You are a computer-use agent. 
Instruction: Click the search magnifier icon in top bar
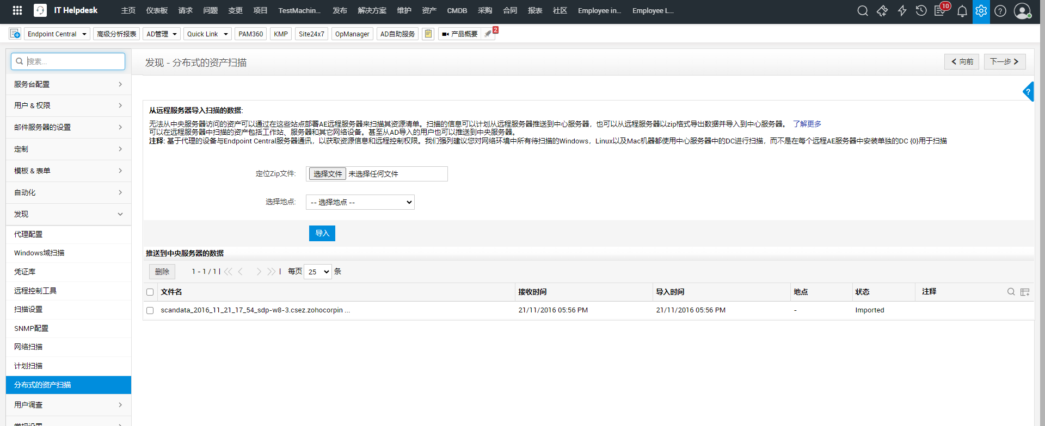click(862, 11)
